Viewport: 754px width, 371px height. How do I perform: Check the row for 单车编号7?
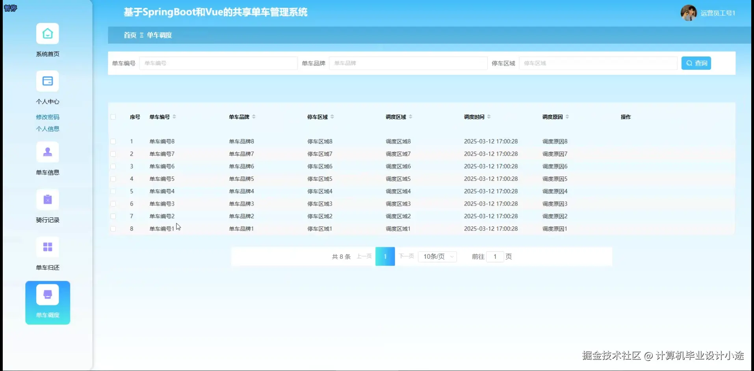(x=113, y=154)
